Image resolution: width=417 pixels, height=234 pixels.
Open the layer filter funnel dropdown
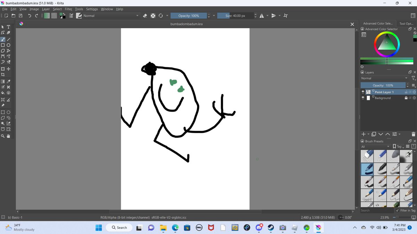[413, 78]
